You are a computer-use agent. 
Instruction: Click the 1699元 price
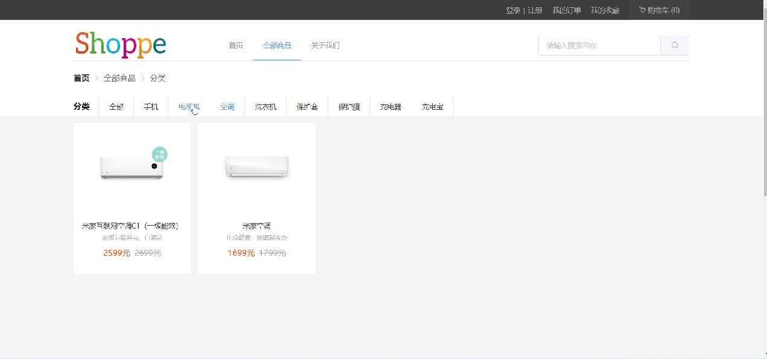point(241,253)
